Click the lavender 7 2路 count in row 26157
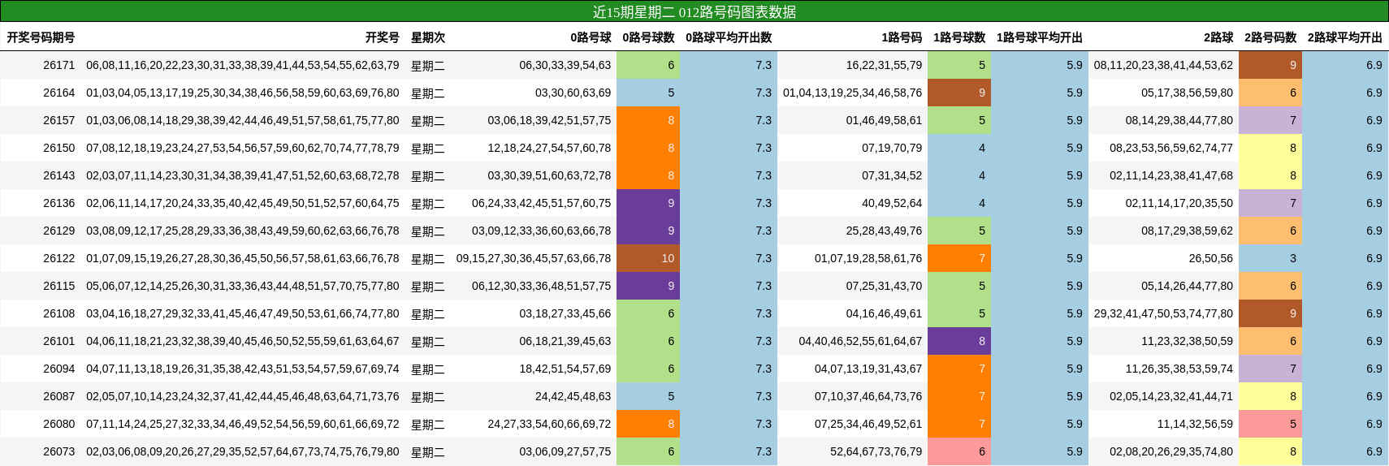This screenshot has height=466, width=1389. point(1270,120)
